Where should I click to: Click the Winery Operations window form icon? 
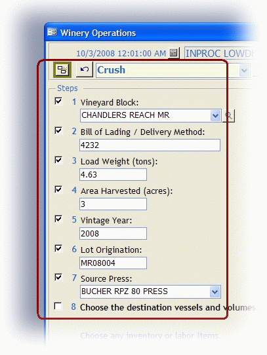pos(52,32)
